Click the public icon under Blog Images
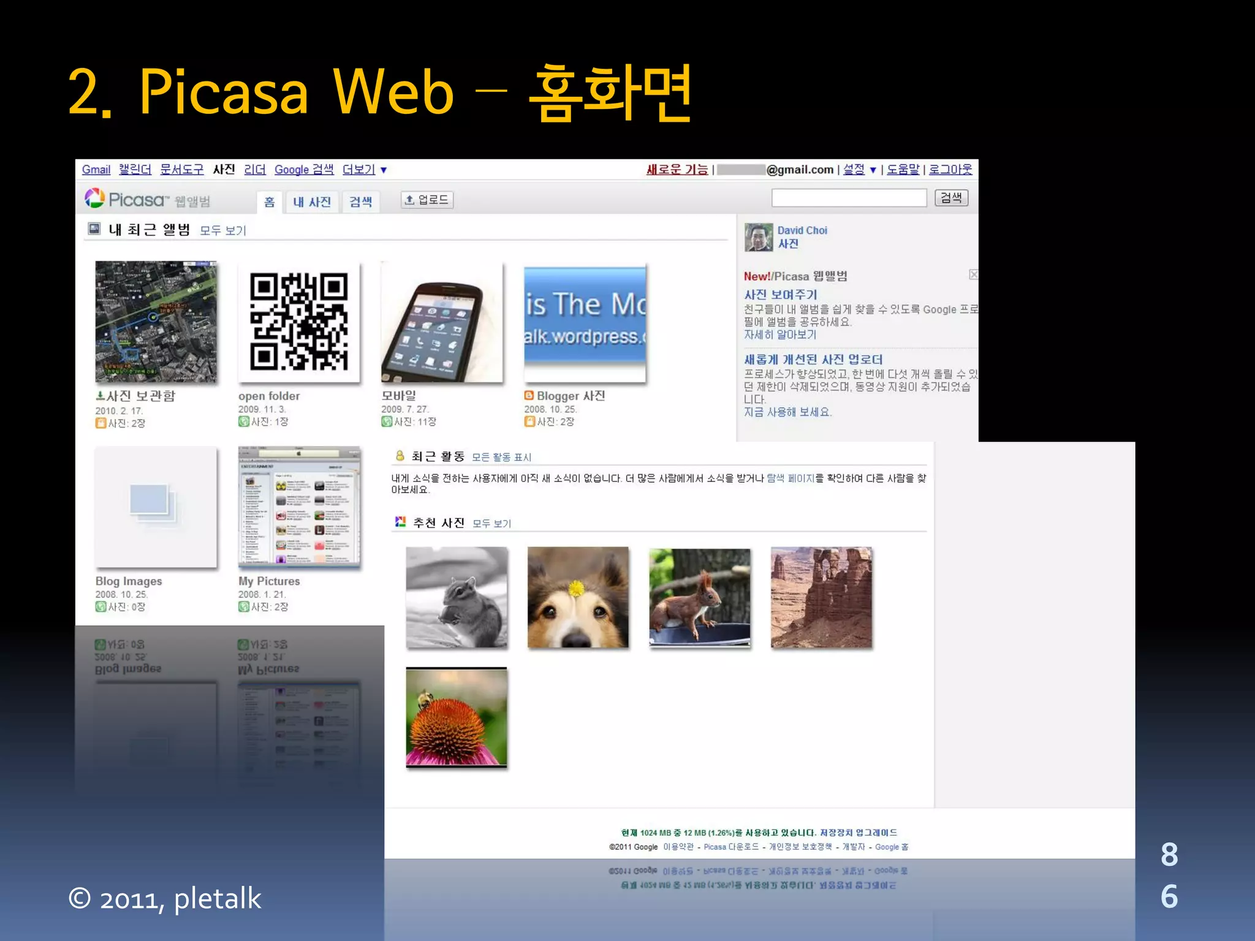1255x941 pixels. point(100,607)
